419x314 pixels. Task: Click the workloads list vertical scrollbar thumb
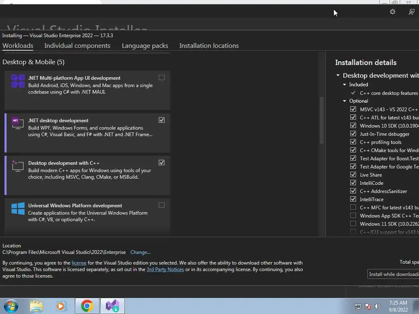click(322, 120)
